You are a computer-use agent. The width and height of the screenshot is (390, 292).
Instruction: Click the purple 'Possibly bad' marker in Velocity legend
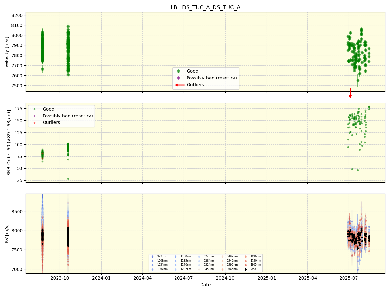[178, 78]
